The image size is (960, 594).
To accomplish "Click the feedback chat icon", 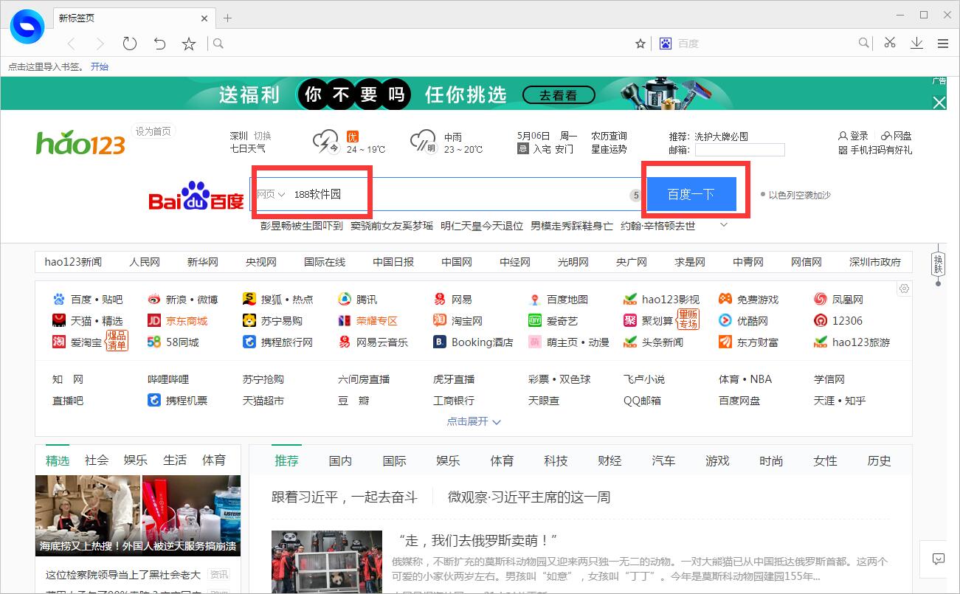I will (938, 559).
